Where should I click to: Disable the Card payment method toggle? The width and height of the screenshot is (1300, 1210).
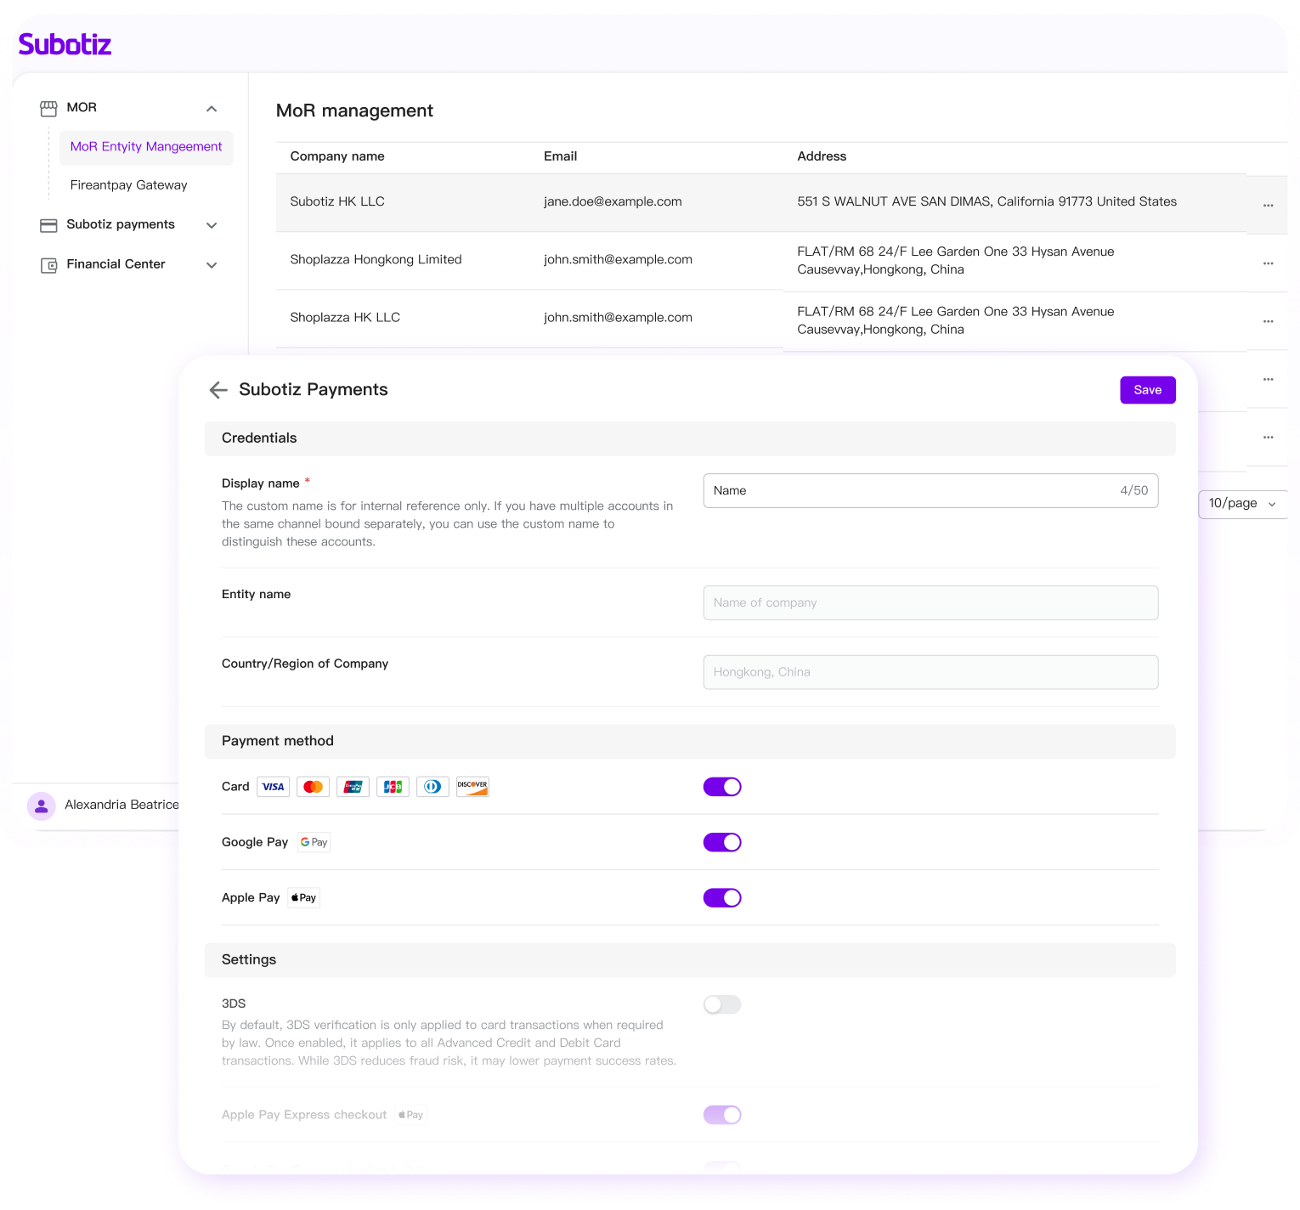(x=722, y=787)
